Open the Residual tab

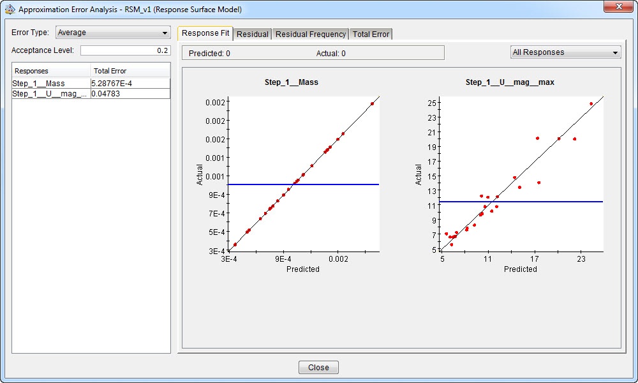click(x=253, y=34)
